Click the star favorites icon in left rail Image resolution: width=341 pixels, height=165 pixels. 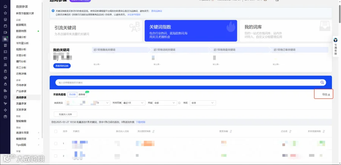tap(5, 13)
